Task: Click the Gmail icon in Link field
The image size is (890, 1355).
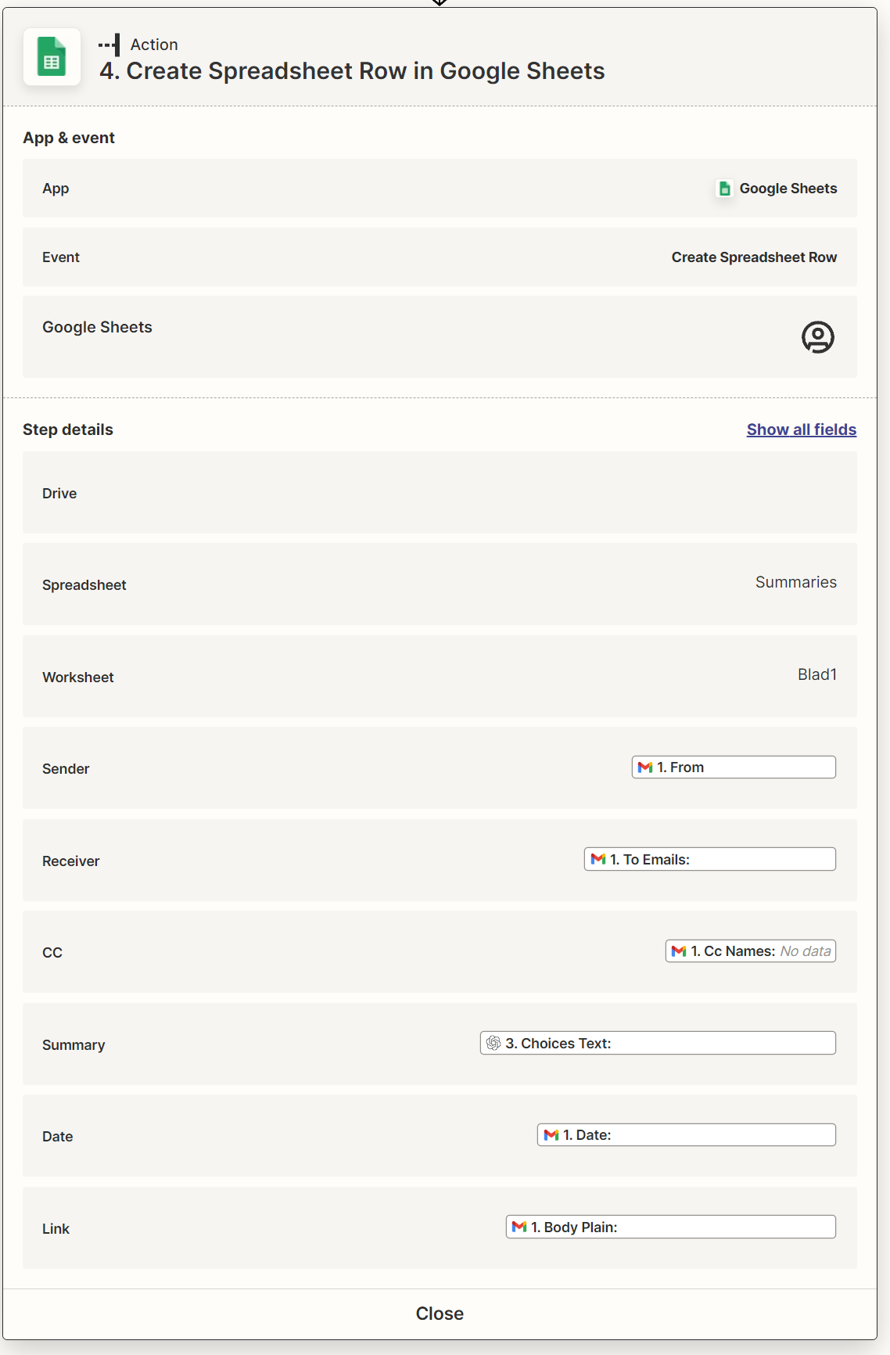Action: tap(519, 1227)
